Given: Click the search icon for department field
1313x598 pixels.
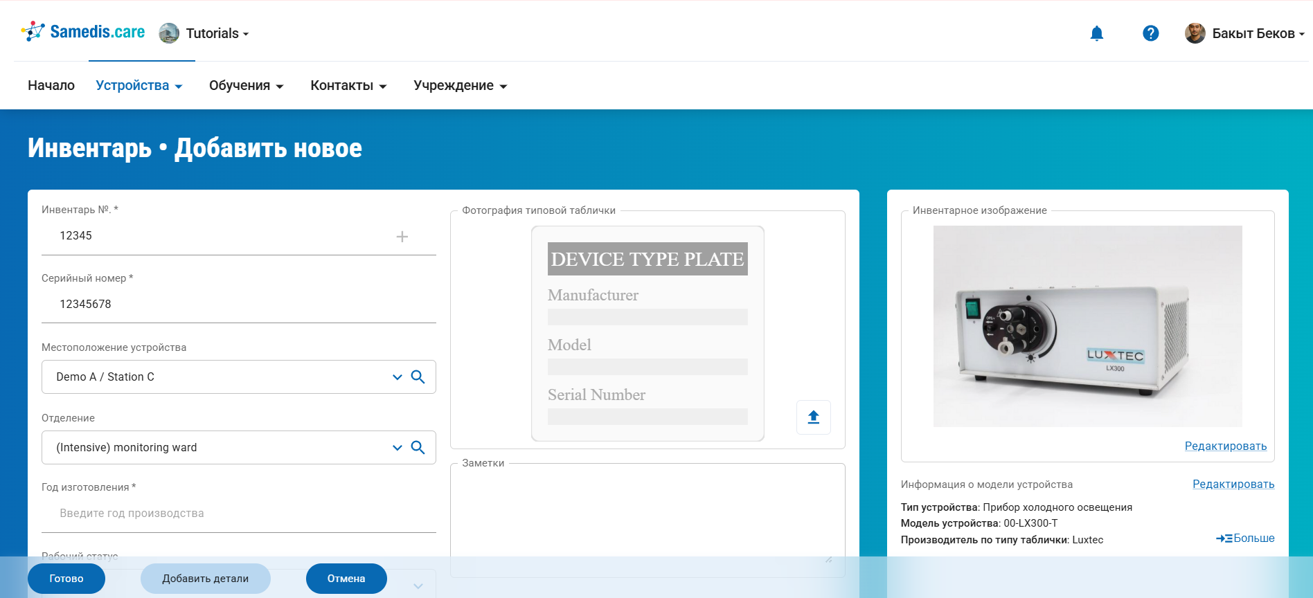Looking at the screenshot, I should point(418,447).
